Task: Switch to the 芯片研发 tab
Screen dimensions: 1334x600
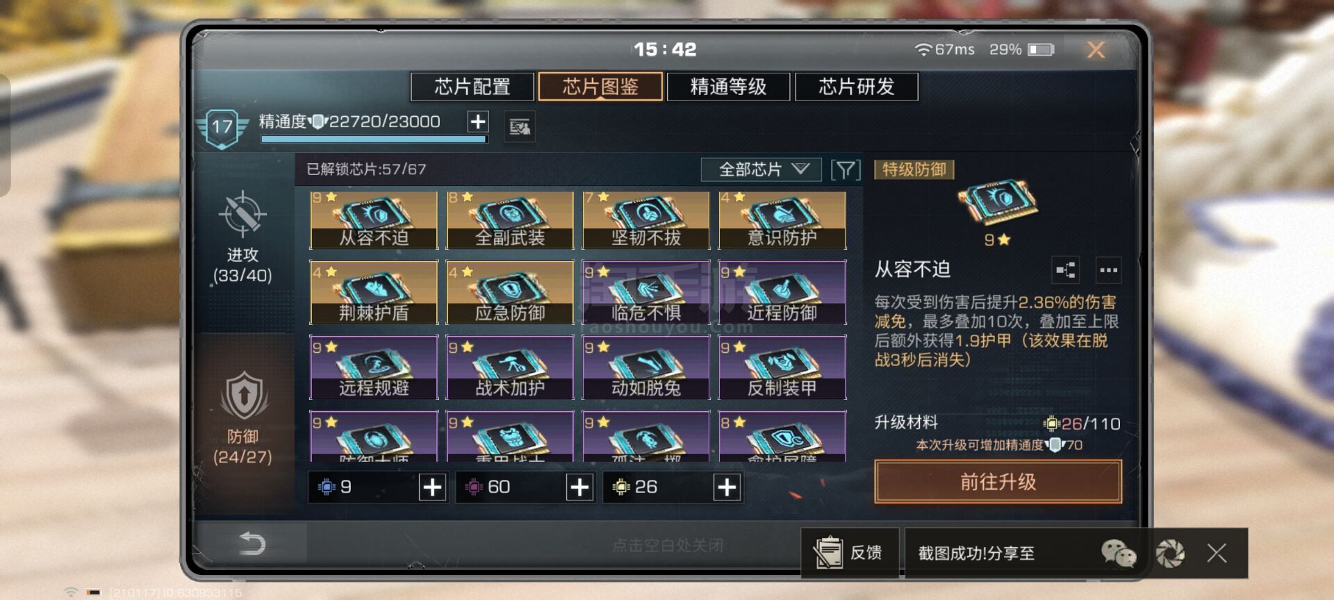Action: click(856, 87)
